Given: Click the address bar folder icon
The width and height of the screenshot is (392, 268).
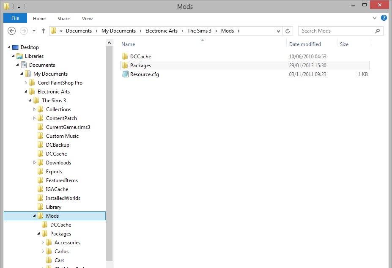Looking at the screenshot, I should [53, 31].
